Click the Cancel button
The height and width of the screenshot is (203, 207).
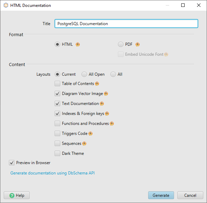point(190,195)
